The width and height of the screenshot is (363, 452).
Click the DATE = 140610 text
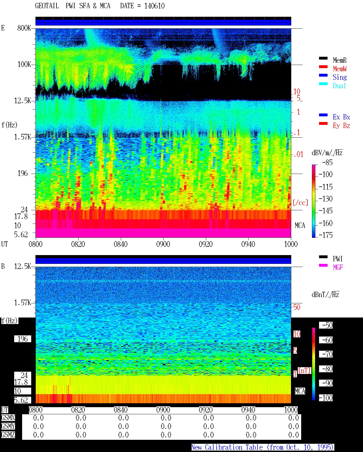coord(142,6)
